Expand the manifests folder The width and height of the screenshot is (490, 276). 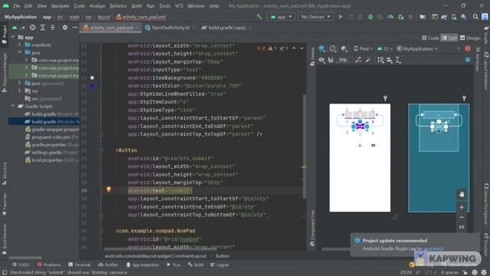pos(20,44)
